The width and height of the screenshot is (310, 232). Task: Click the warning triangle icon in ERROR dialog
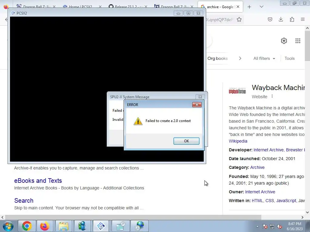[138, 121]
